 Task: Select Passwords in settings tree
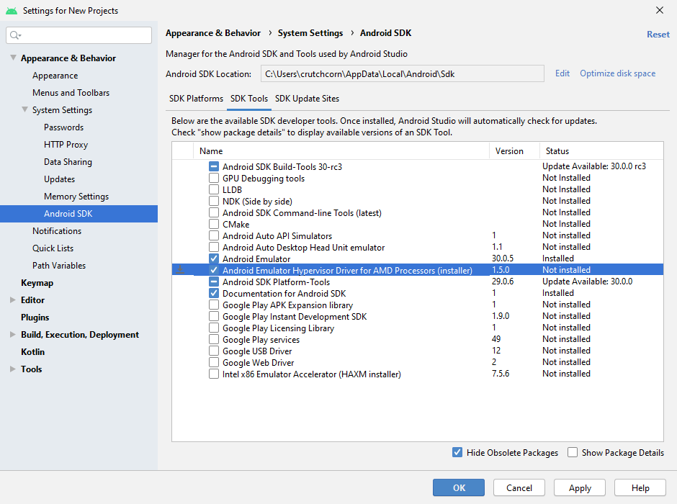(x=63, y=127)
